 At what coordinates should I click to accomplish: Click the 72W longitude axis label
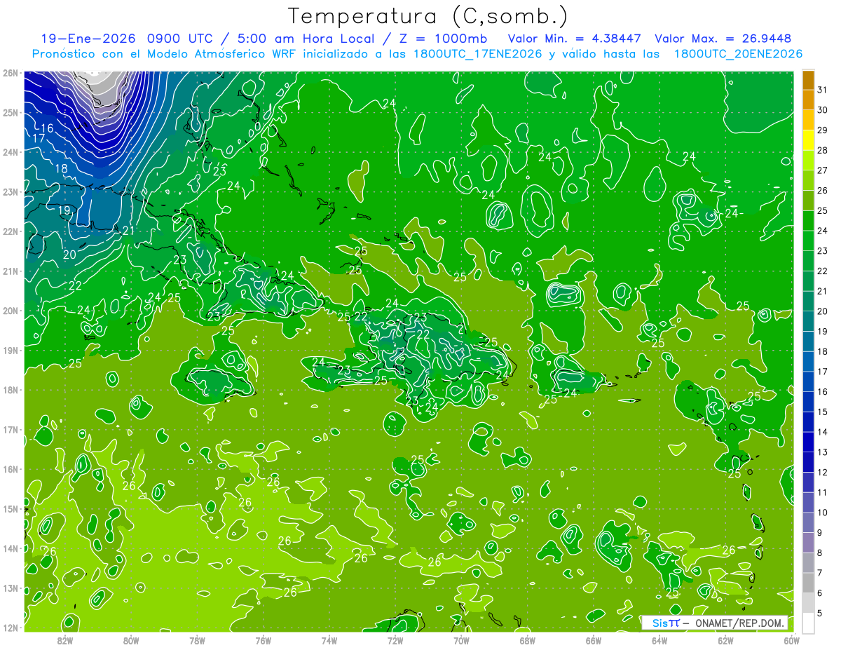395,640
